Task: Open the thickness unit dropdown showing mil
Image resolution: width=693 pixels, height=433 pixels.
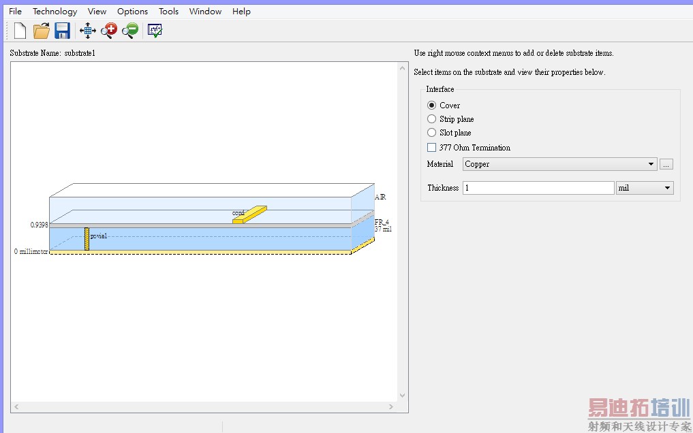Action: pos(645,188)
